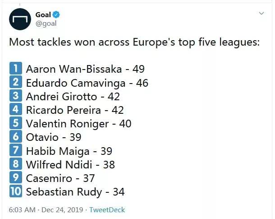275x219 pixels.
Task: Click the blue verified badge
Action: tap(56, 14)
